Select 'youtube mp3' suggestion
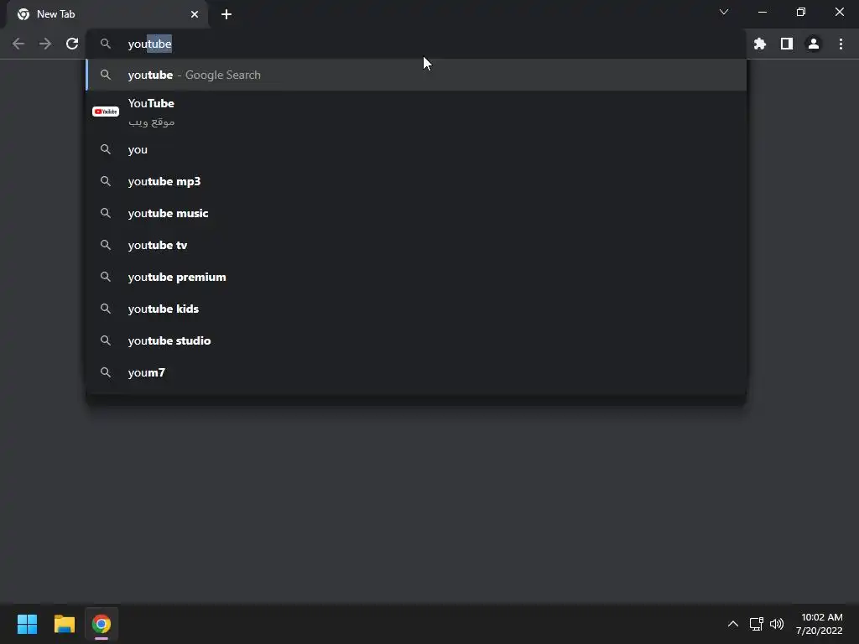This screenshot has height=644, width=859. tap(416, 181)
